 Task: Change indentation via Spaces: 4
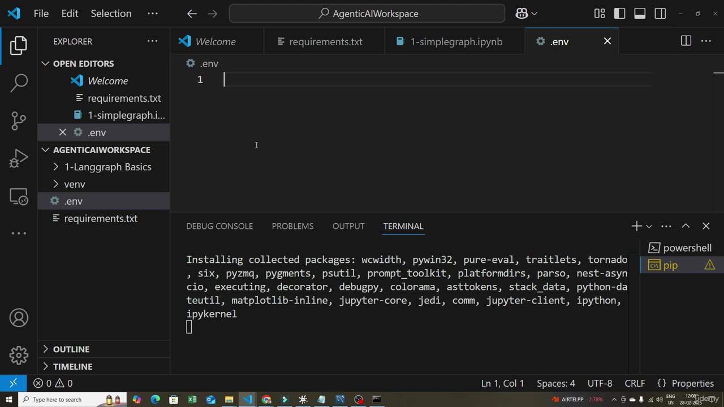tap(556, 383)
